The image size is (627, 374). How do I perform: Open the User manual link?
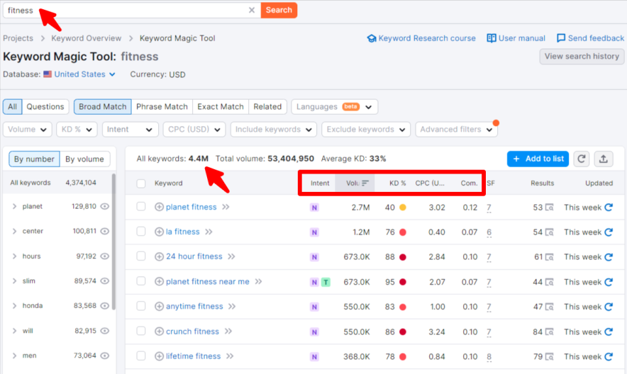point(516,38)
